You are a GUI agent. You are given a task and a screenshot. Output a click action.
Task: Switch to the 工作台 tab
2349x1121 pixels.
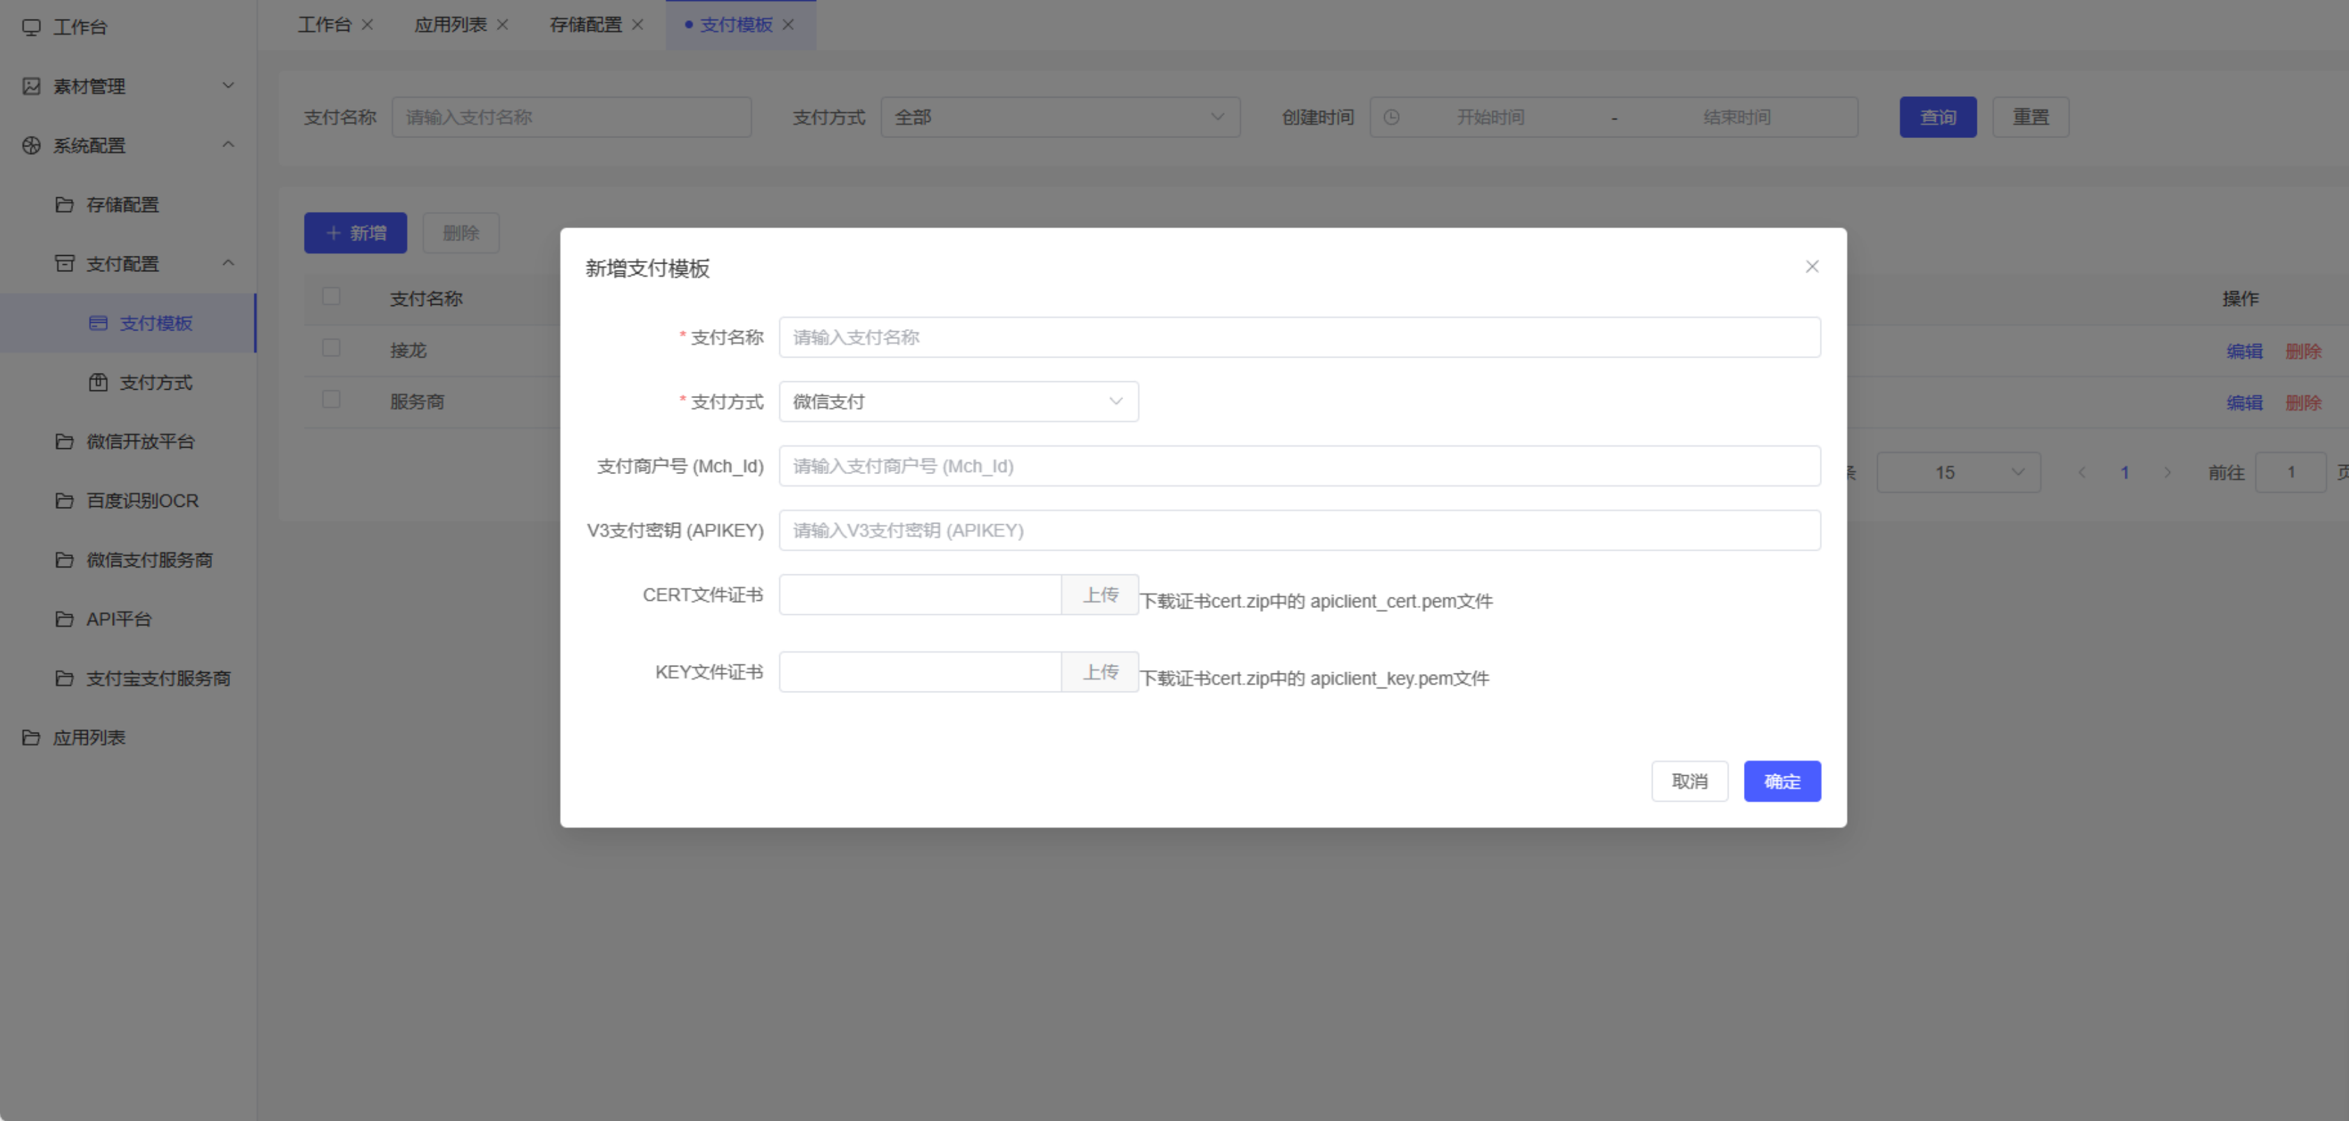pos(325,24)
